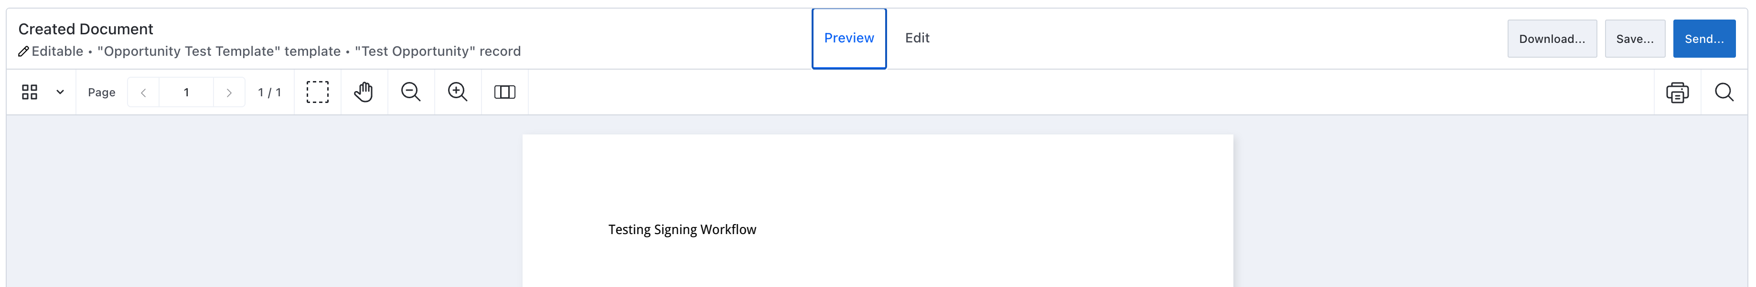
Task: Toggle Preview mode highlighting
Action: [x=849, y=38]
